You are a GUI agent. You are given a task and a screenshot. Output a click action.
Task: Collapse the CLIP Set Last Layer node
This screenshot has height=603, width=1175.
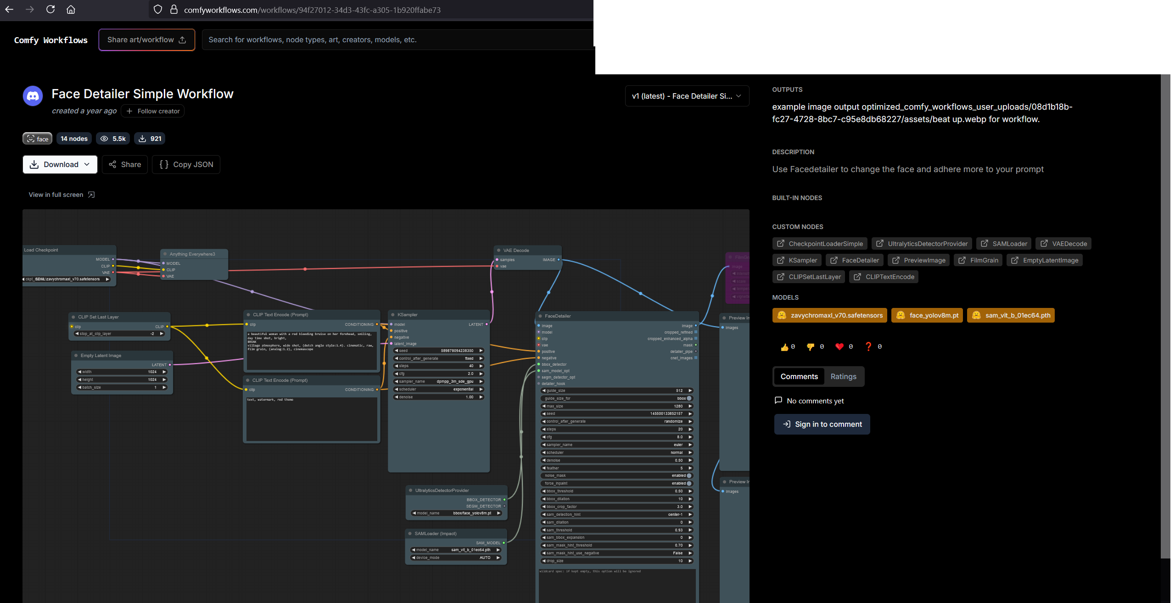pos(73,317)
